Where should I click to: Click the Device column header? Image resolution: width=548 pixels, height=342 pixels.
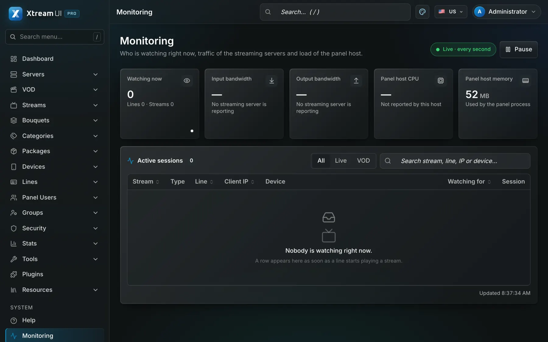click(x=275, y=181)
